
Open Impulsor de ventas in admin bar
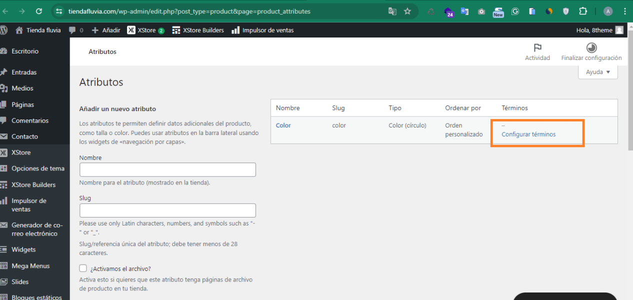262,30
